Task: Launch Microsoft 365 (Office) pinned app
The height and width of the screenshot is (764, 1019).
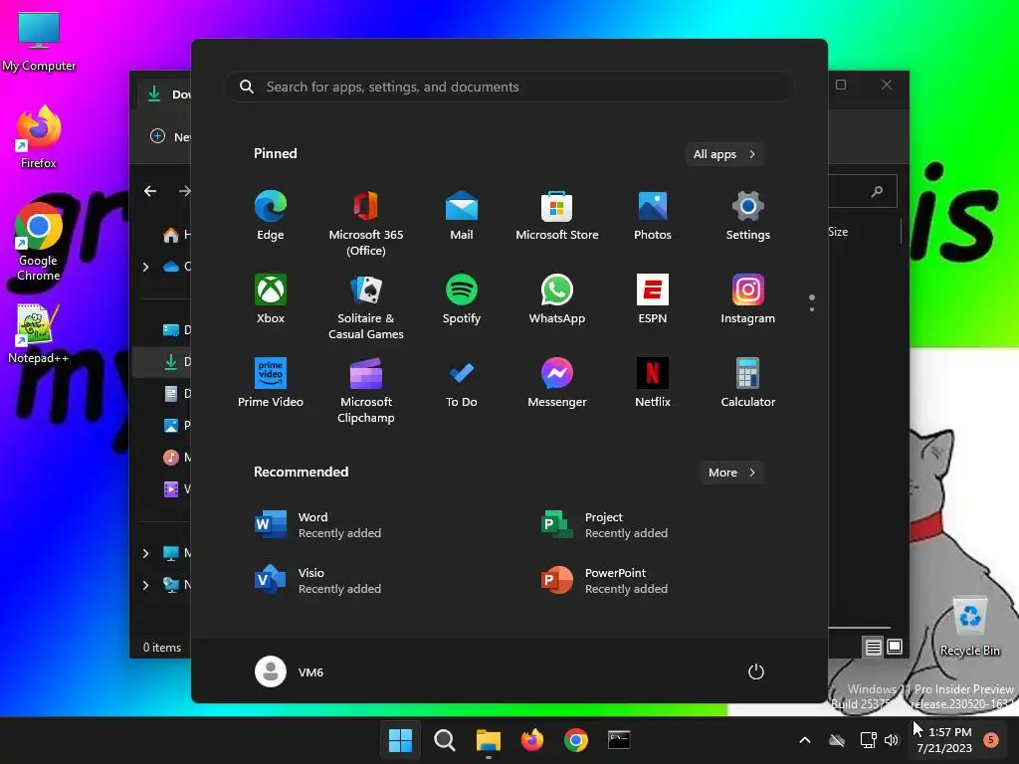Action: pyautogui.click(x=366, y=224)
